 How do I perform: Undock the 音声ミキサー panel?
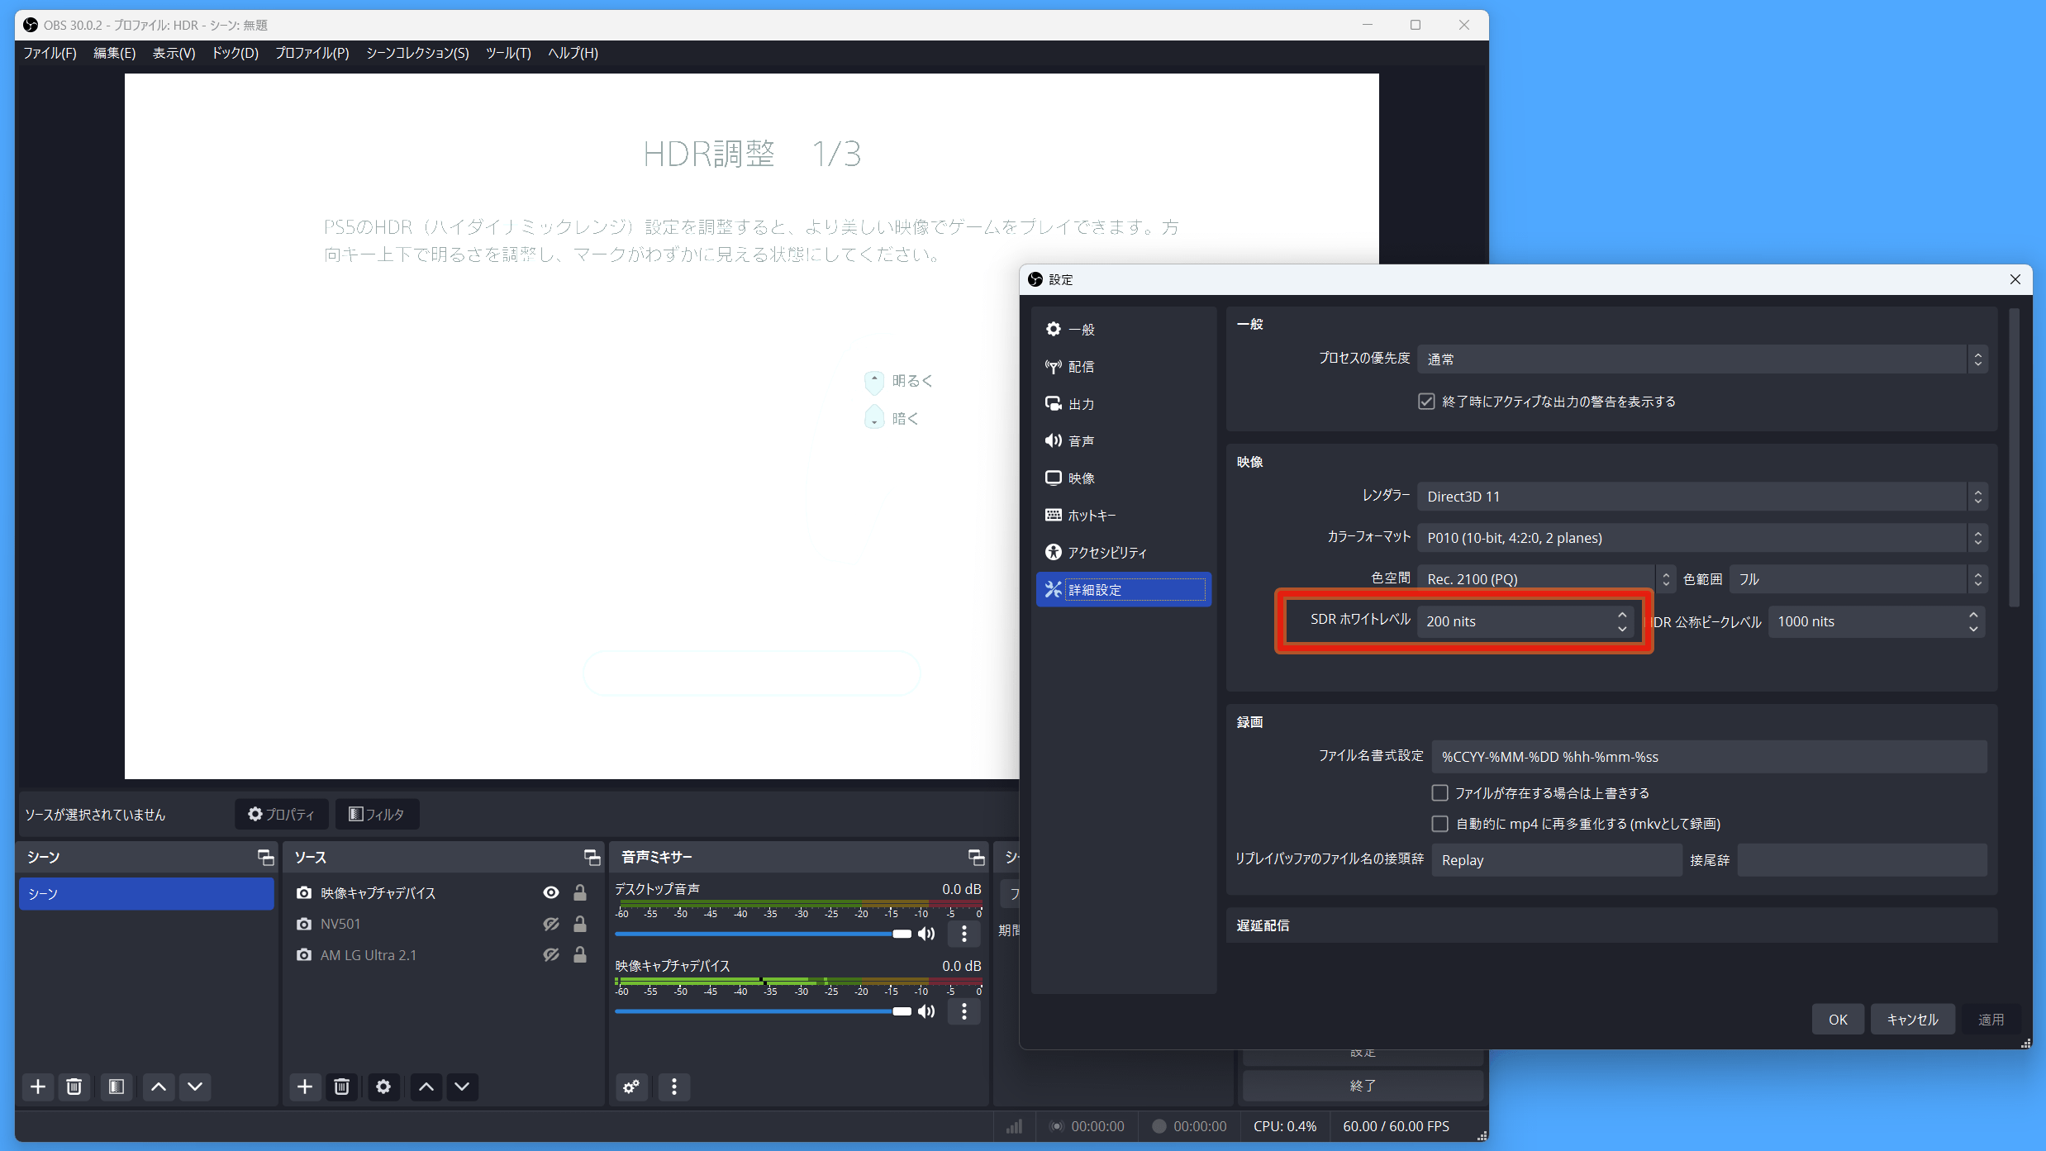pos(976,858)
